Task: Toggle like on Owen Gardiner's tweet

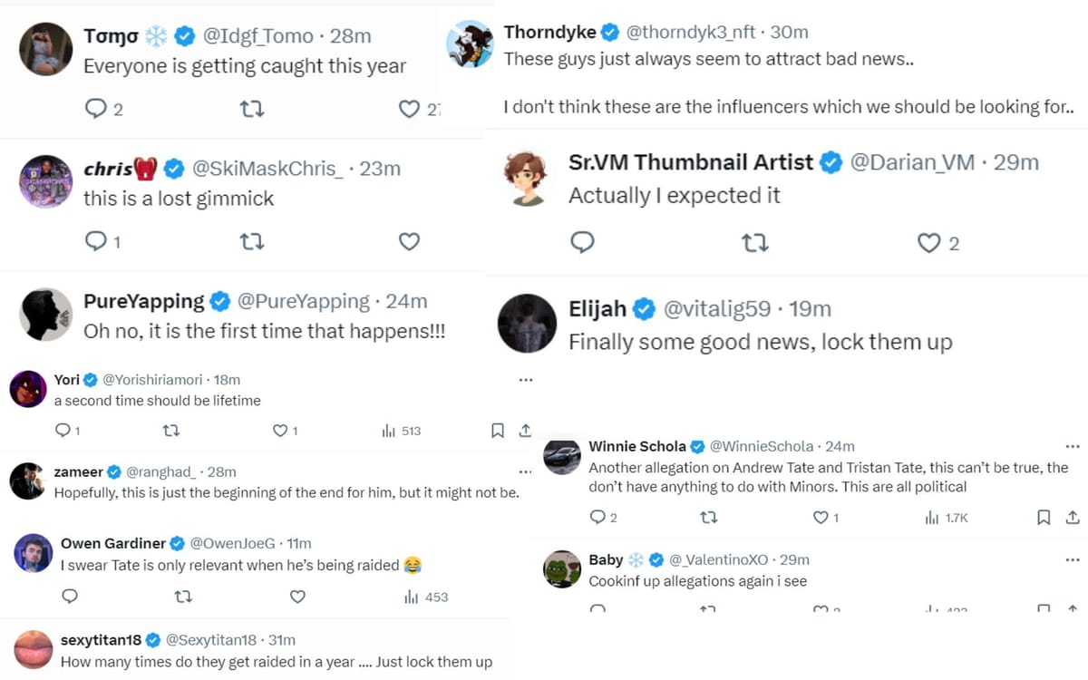Action: (x=296, y=597)
